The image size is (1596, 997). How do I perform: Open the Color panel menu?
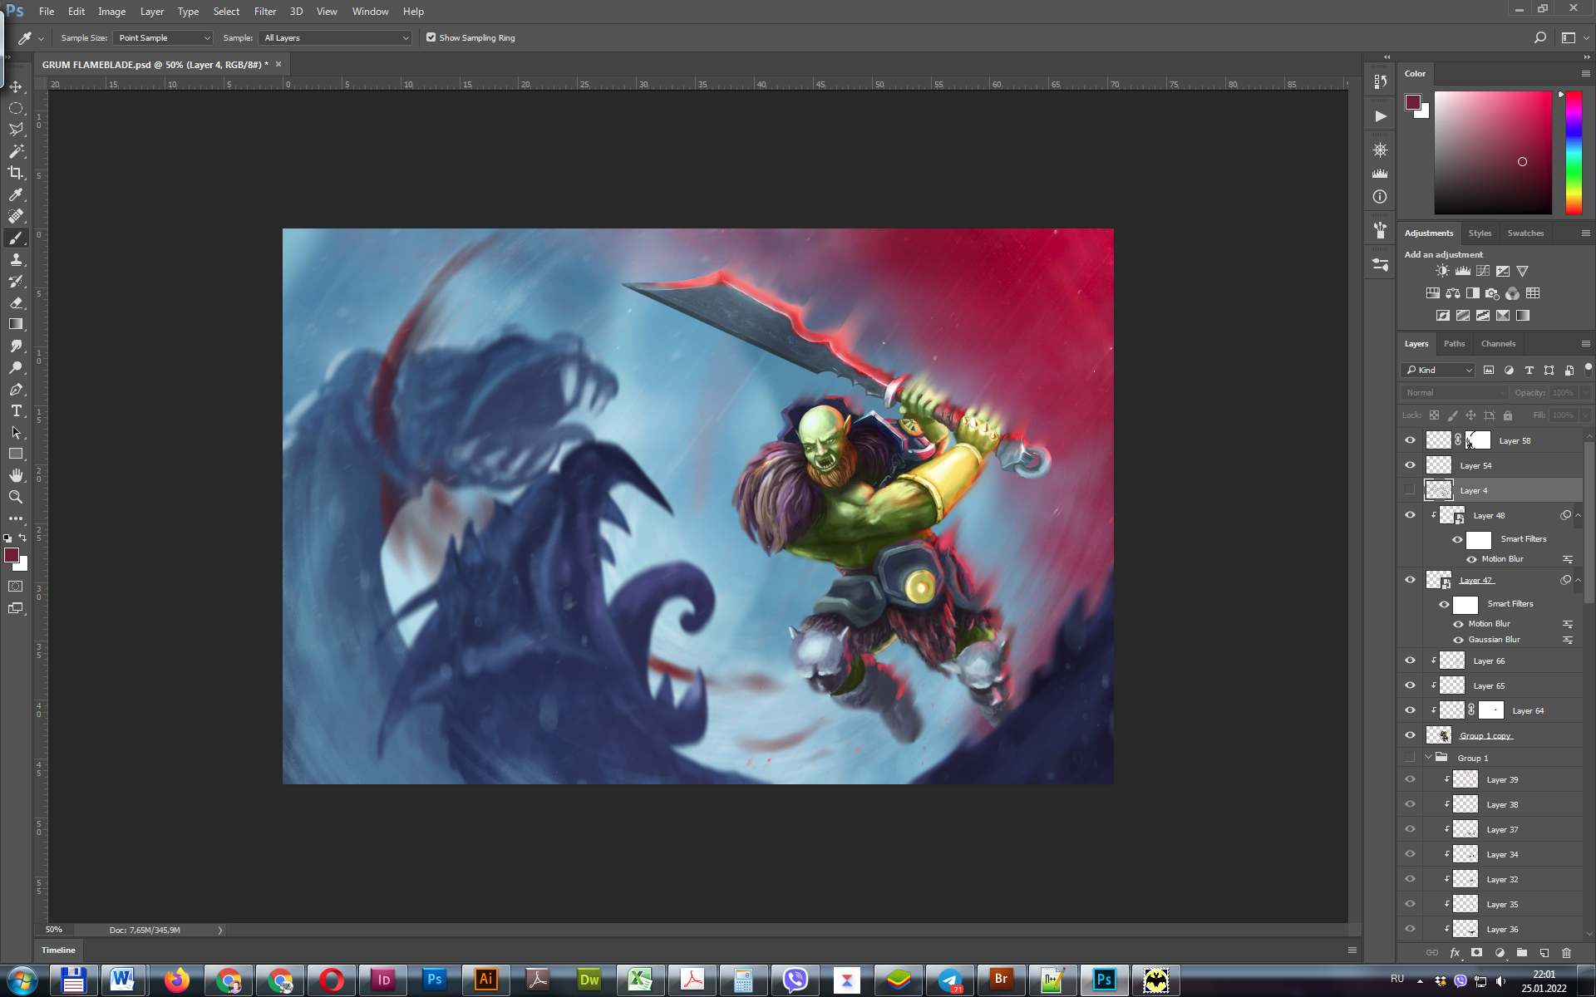(1585, 73)
